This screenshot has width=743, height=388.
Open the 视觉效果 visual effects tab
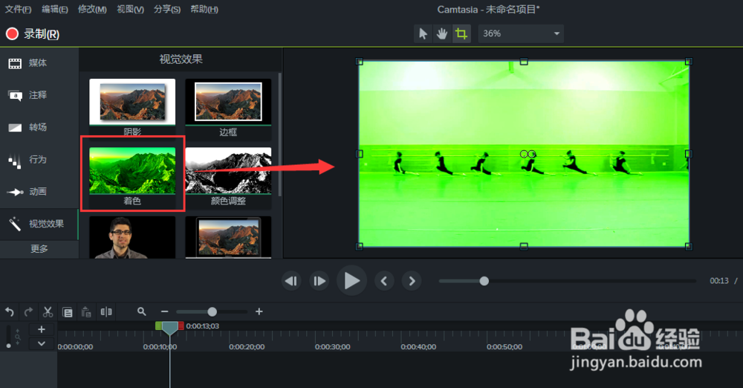39,224
